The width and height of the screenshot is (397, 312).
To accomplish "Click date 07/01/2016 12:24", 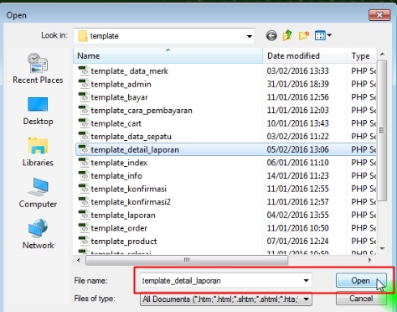I will point(297,241).
